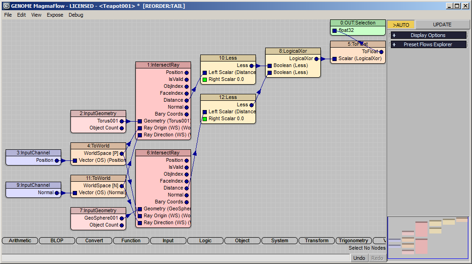Select the 7:InputGeometry node title
Image resolution: width=472 pixels, height=264 pixels.
click(98, 210)
